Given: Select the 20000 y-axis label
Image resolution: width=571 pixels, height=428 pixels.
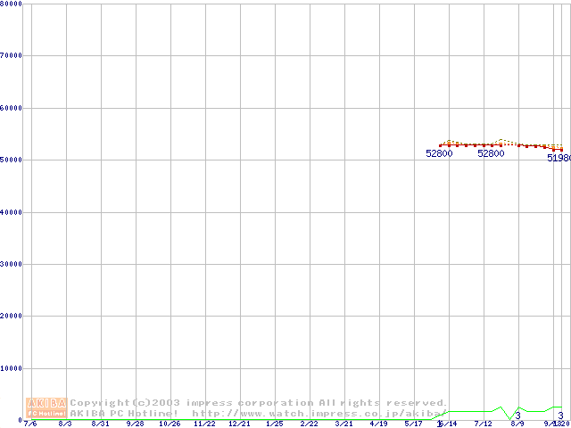Looking at the screenshot, I should (12, 316).
